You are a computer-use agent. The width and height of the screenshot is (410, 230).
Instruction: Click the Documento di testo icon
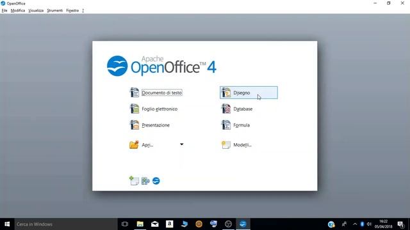click(x=135, y=93)
